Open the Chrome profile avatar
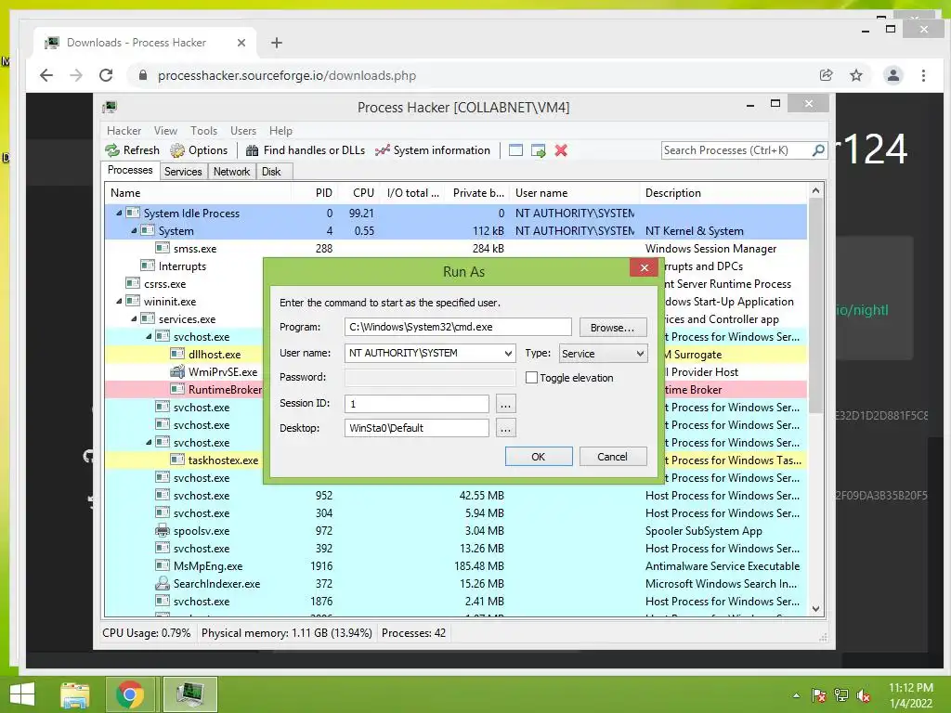The height and width of the screenshot is (713, 951). (892, 75)
